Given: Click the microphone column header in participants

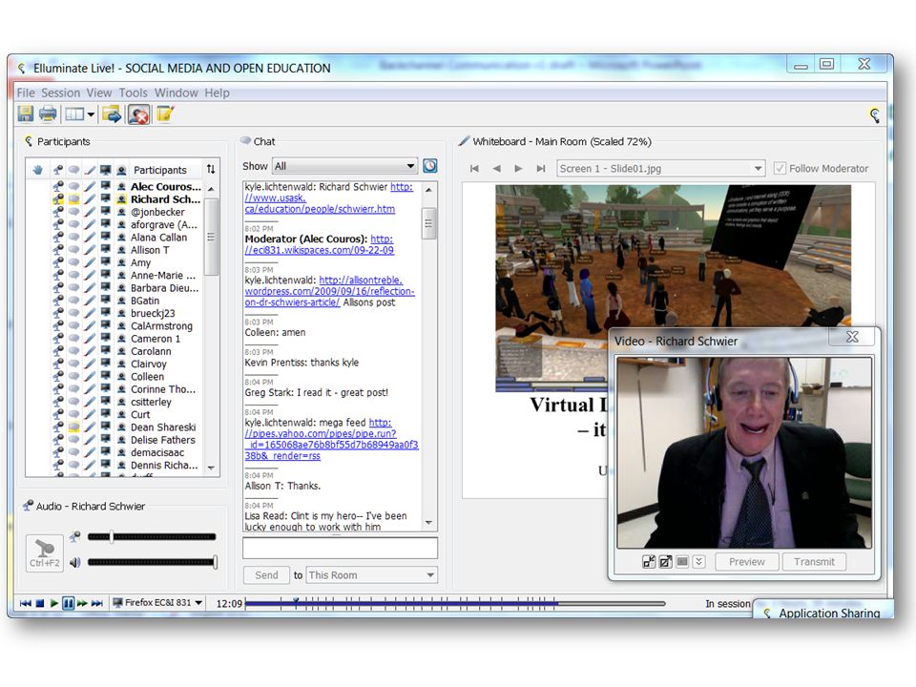Looking at the screenshot, I should click(58, 170).
